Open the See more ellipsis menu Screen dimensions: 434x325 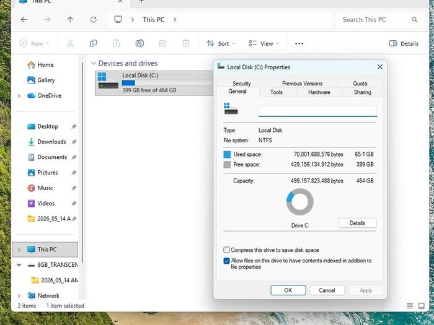click(x=299, y=43)
